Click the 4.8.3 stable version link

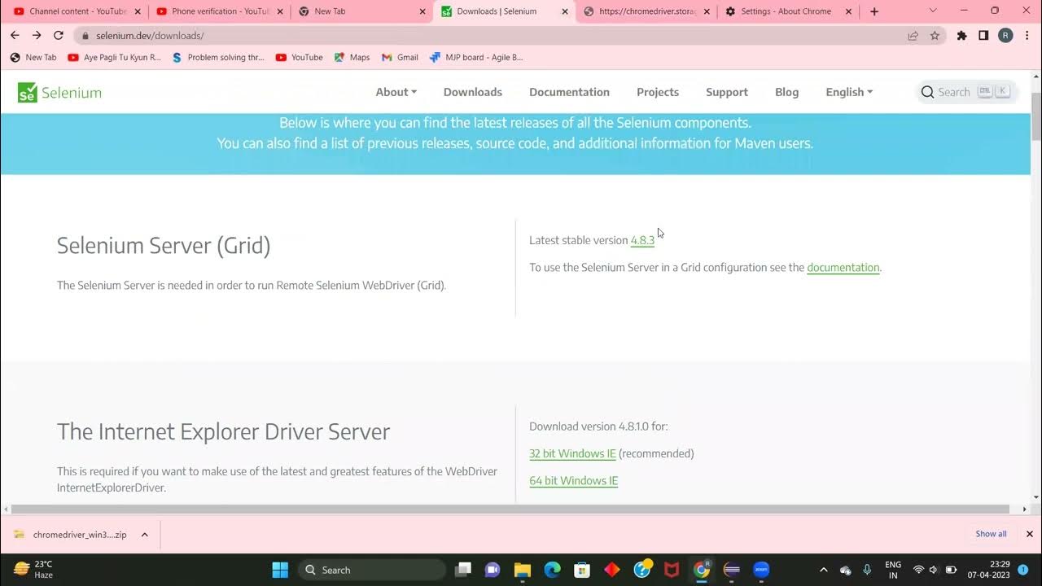[642, 240]
